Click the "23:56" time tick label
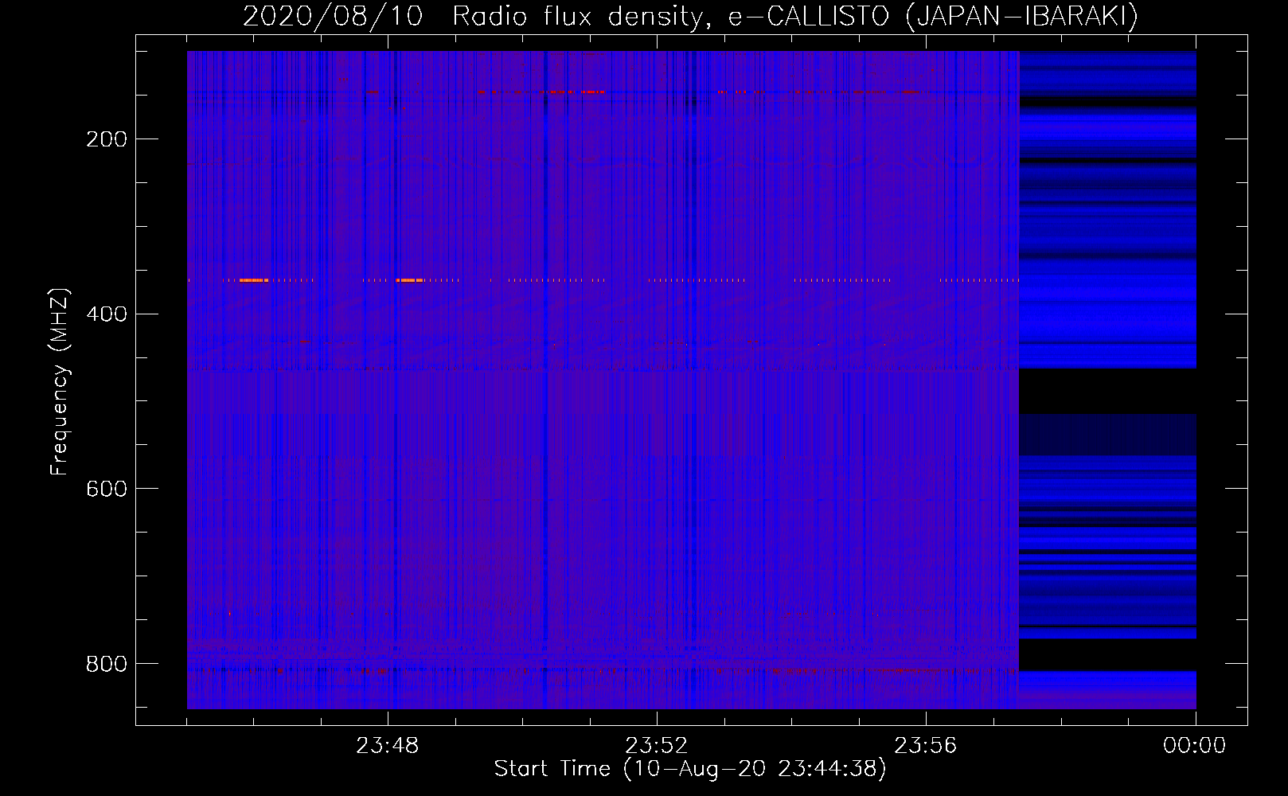The height and width of the screenshot is (796, 1288). click(926, 746)
